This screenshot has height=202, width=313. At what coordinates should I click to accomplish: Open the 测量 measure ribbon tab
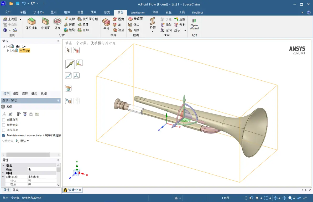coord(80,12)
